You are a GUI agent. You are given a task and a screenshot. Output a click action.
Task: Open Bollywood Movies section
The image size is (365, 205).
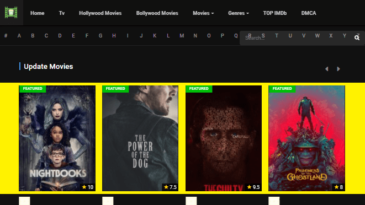[x=157, y=13]
